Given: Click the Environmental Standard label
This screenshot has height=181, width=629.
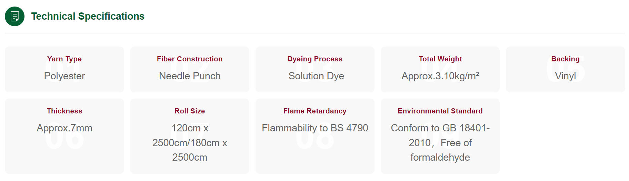Looking at the screenshot, I should tap(440, 111).
